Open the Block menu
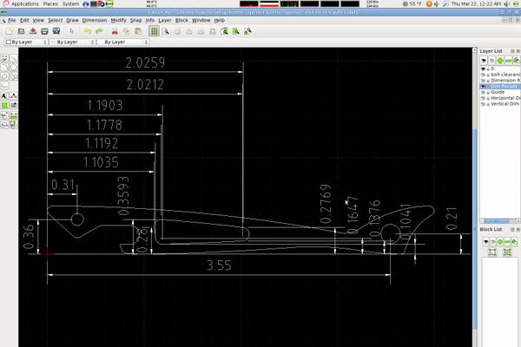The height and width of the screenshot is (347, 521). (x=181, y=20)
